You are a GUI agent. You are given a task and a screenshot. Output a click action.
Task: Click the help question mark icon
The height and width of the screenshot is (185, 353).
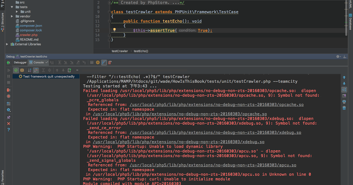[9, 129]
